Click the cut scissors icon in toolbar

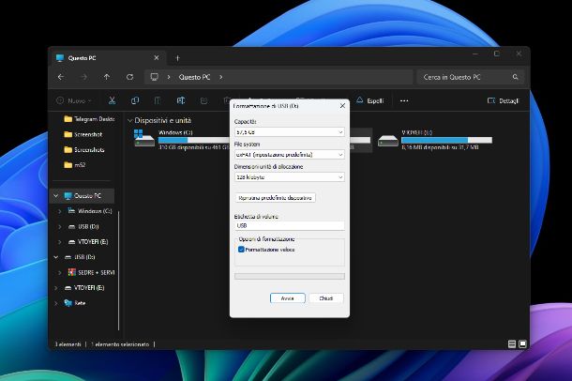(112, 100)
